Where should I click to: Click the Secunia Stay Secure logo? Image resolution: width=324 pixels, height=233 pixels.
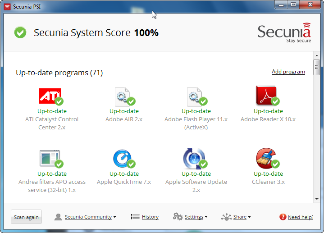[284, 32]
